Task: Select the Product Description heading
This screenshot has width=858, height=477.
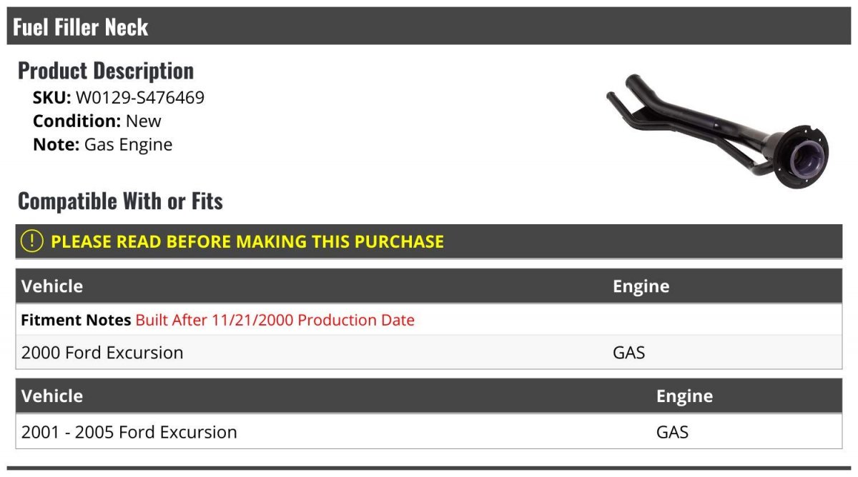Action: click(106, 71)
